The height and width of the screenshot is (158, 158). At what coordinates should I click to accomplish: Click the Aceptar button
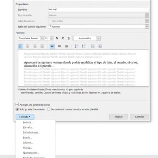[119, 117]
